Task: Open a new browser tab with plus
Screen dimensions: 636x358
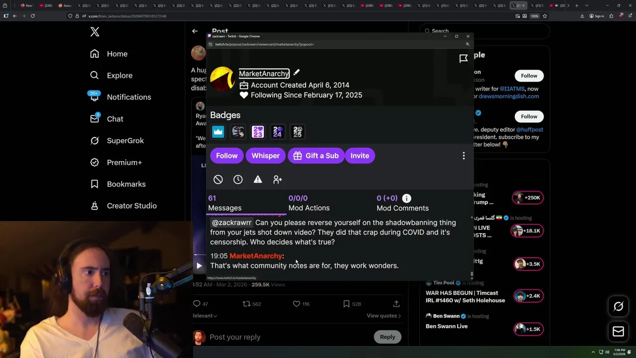Action: 576,5
